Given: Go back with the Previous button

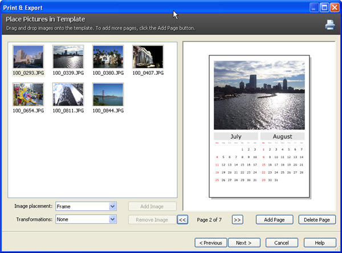Looking at the screenshot, I should [x=215, y=243].
